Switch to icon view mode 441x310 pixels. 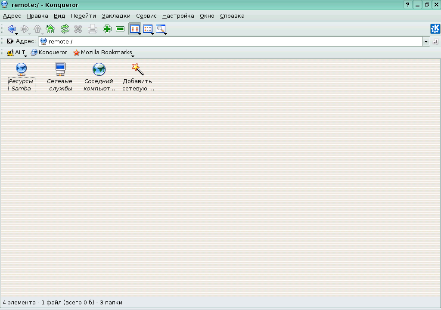click(134, 29)
